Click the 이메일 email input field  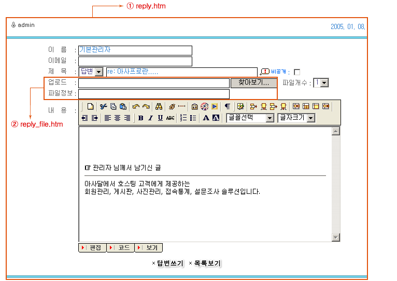135,61
